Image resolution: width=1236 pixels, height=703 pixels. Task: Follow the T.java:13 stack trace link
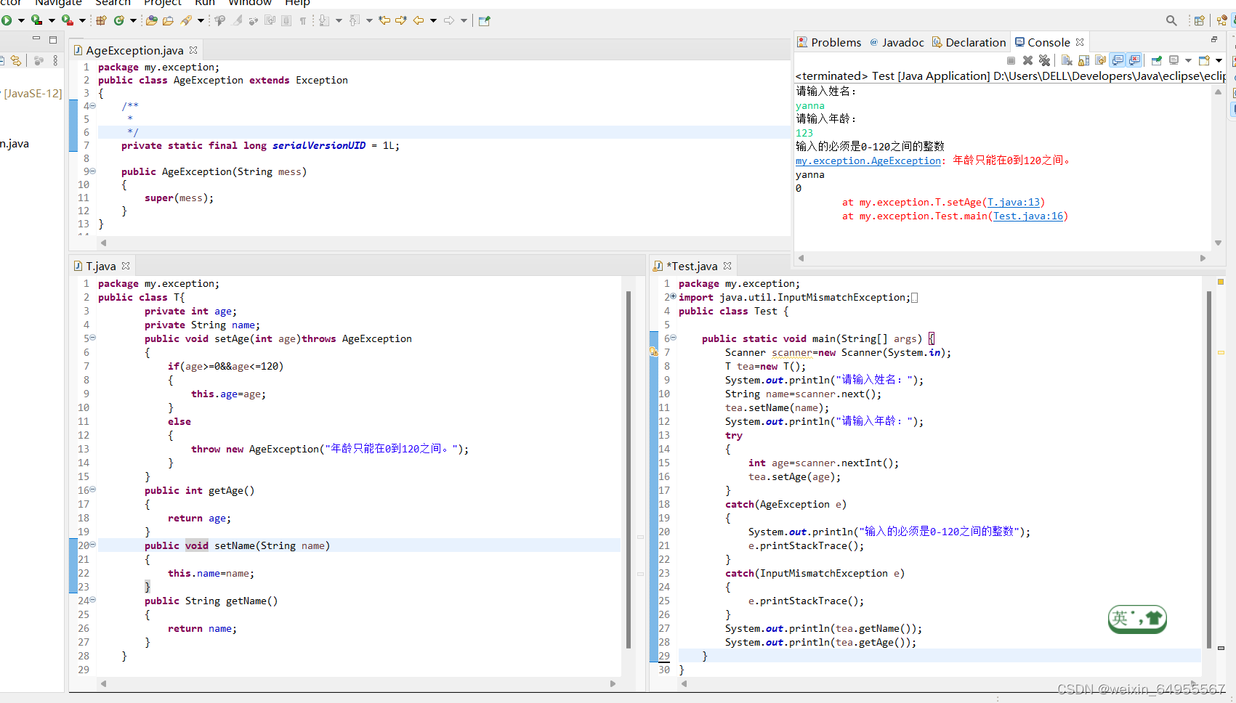tap(1014, 203)
